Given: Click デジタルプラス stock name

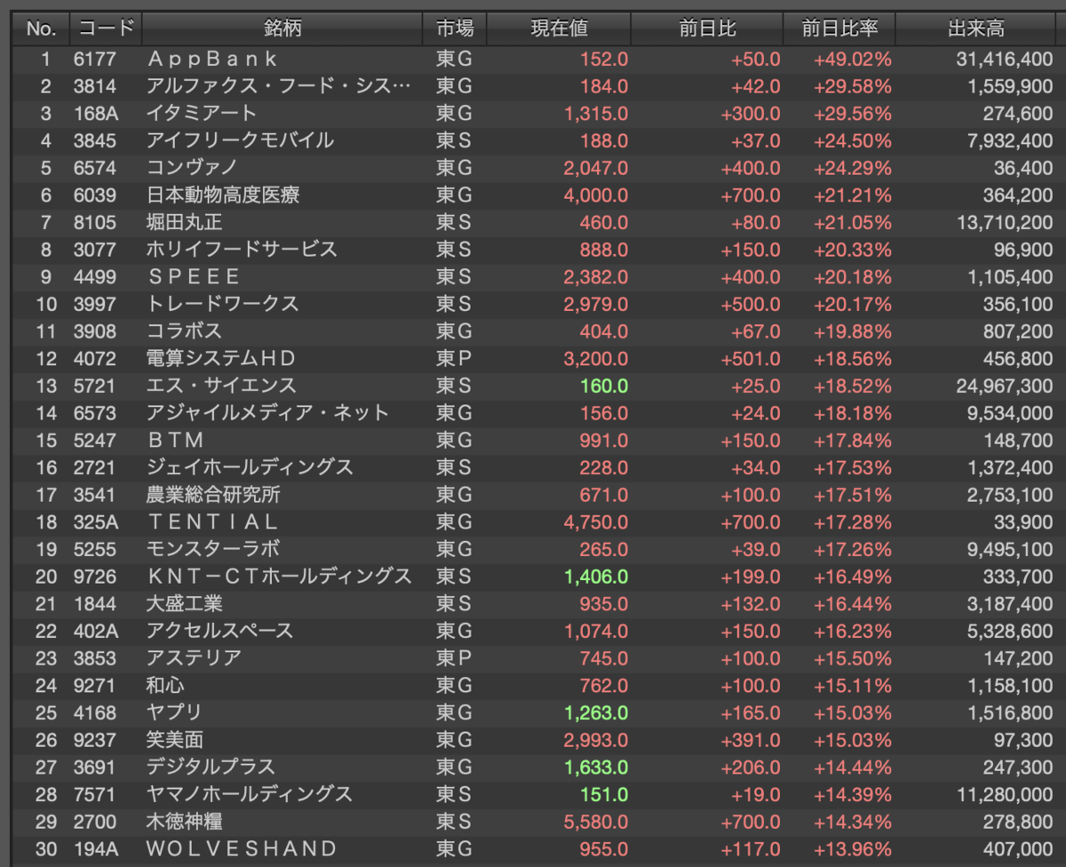Looking at the screenshot, I should coord(211,767).
